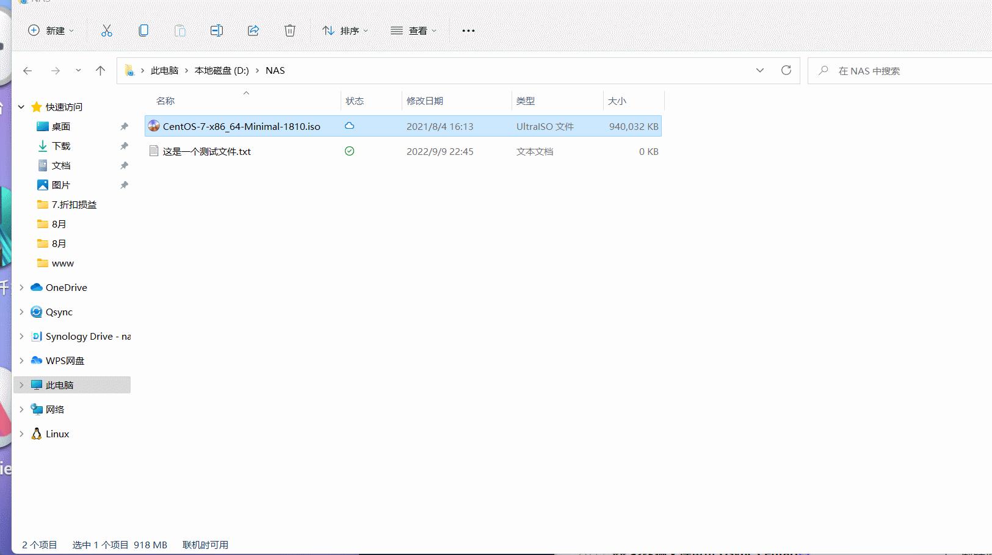Pin status: click the pin icon next to 桌面
The height and width of the screenshot is (555, 992).
click(x=124, y=126)
